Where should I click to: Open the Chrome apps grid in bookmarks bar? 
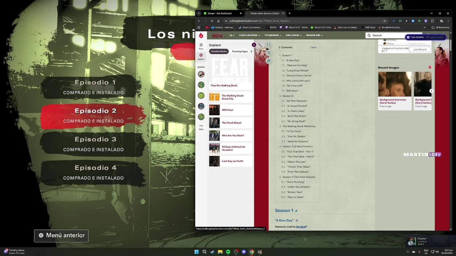199,27
